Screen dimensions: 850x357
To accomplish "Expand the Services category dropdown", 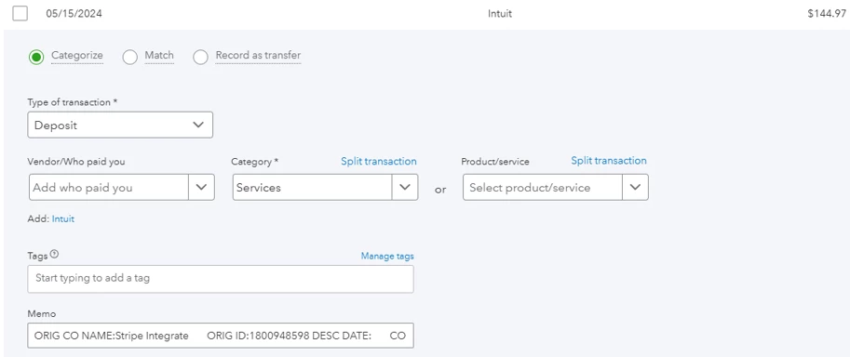I will (325, 188).
